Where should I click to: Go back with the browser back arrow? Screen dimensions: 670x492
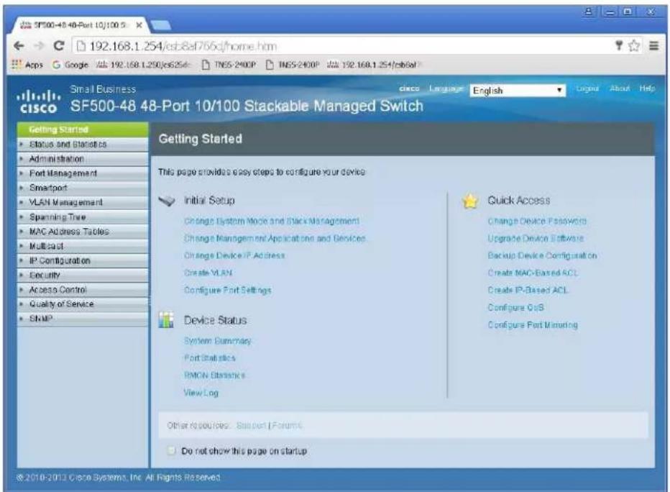click(x=19, y=46)
